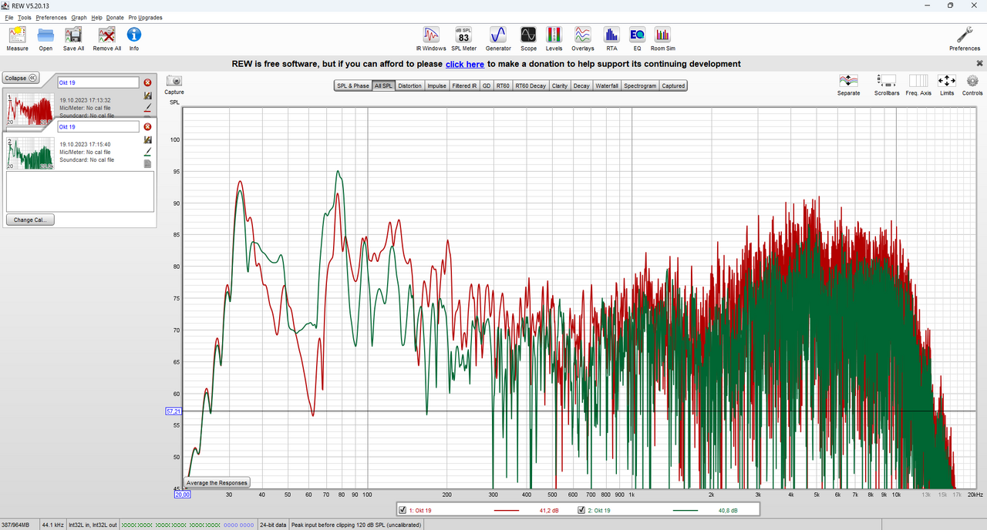987x530 pixels.
Task: Open the Preferences menu
Action: (x=51, y=17)
